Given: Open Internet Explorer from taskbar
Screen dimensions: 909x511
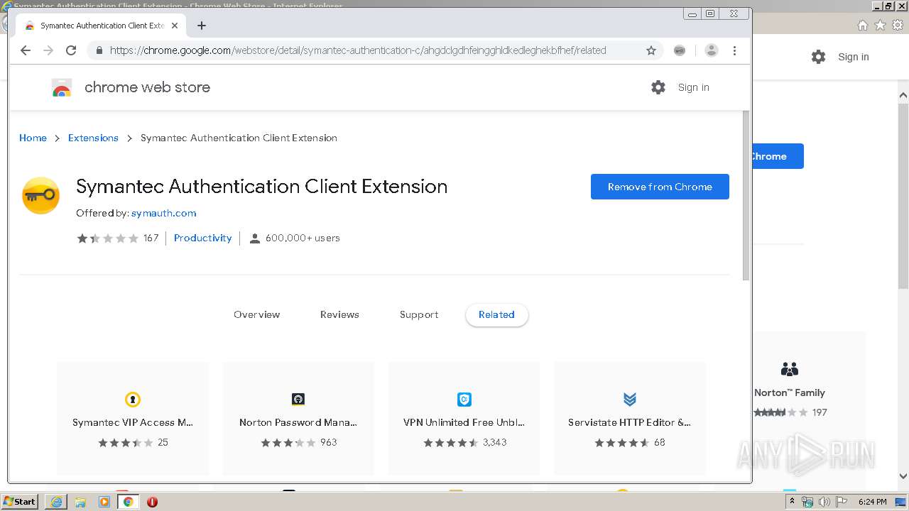Looking at the screenshot, I should click(x=56, y=502).
